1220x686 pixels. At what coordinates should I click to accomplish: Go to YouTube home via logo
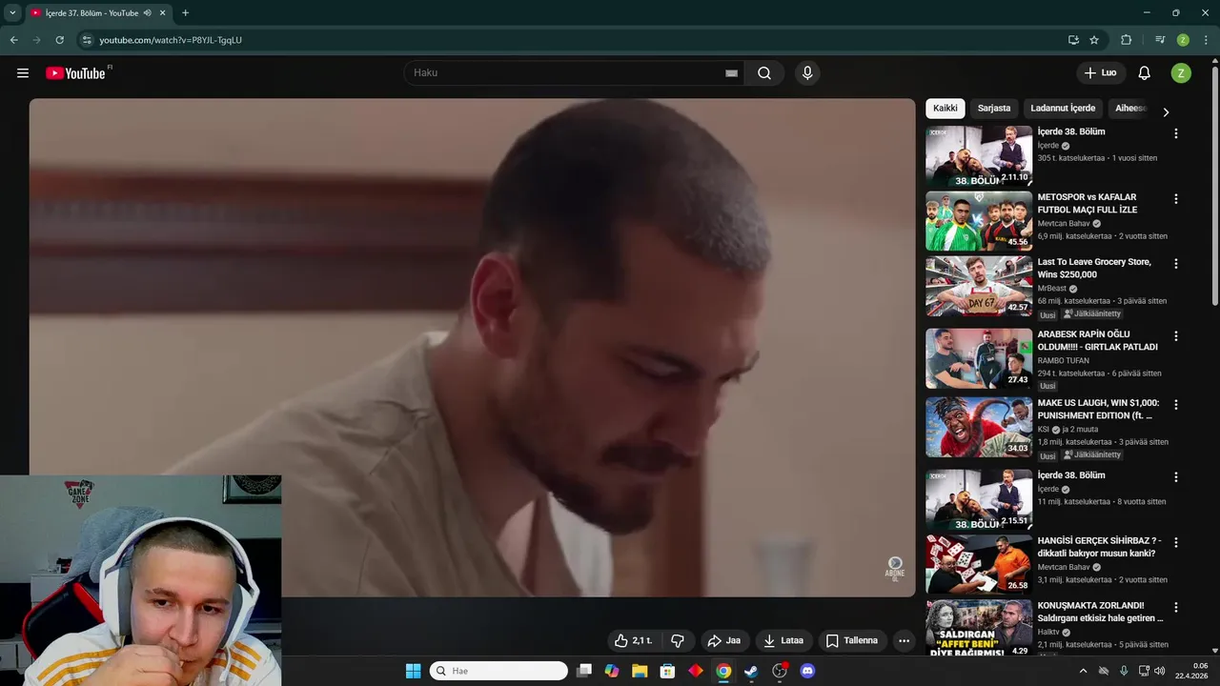pos(75,73)
